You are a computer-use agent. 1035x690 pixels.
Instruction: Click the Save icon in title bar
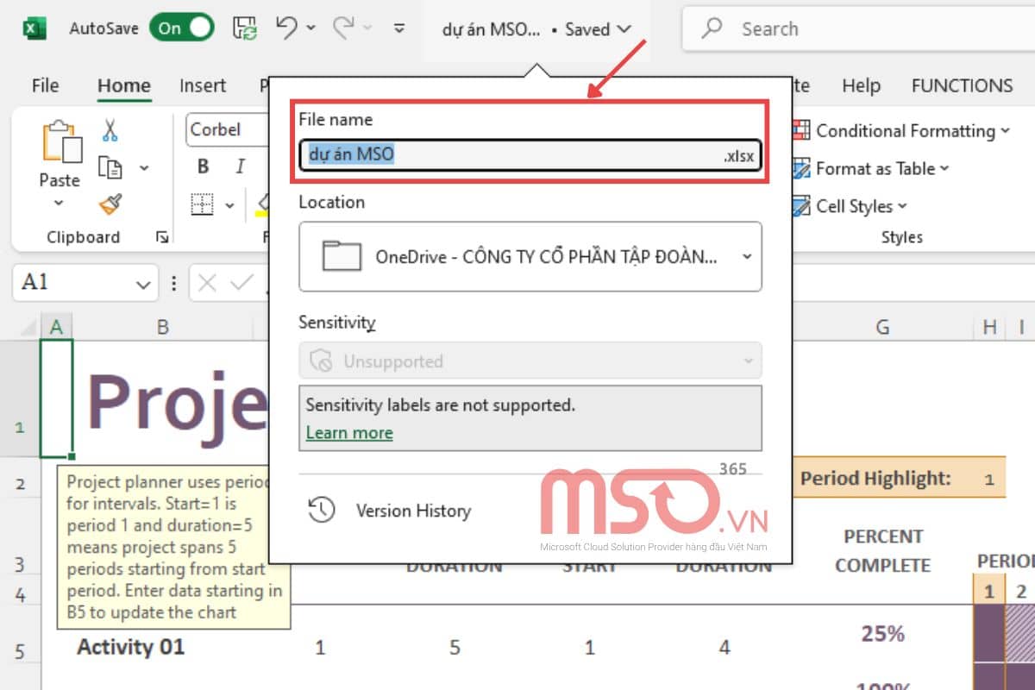245,28
